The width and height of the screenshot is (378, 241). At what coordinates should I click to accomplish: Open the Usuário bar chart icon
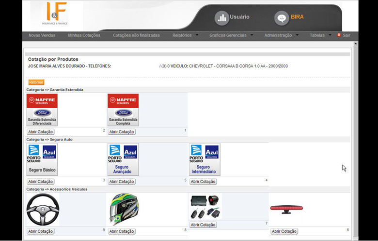click(221, 18)
